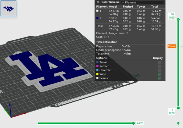Viewport: 183px width, 128px height.
Task: Click the Unretract cyan legend square
Action: (x=97, y=70)
